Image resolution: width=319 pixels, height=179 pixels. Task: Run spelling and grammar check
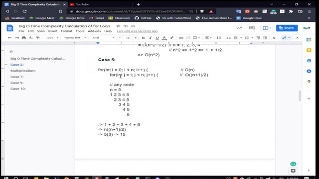pos(31,38)
